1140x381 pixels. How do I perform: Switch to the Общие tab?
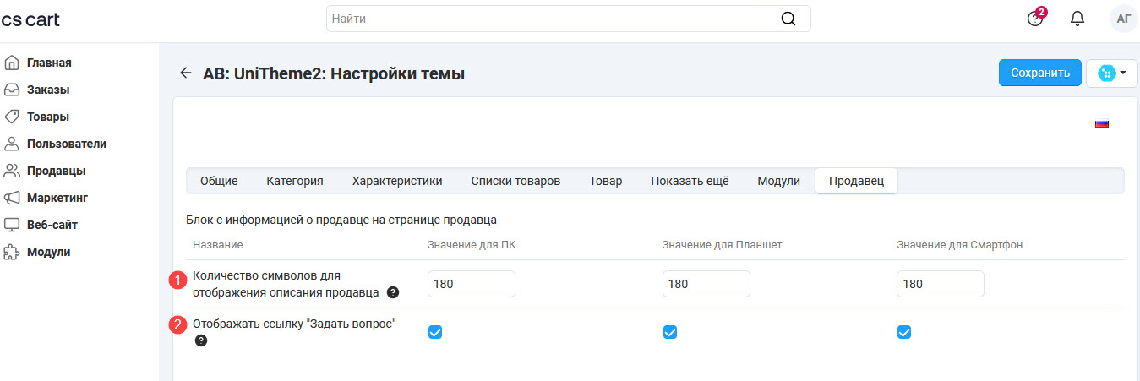(x=219, y=181)
